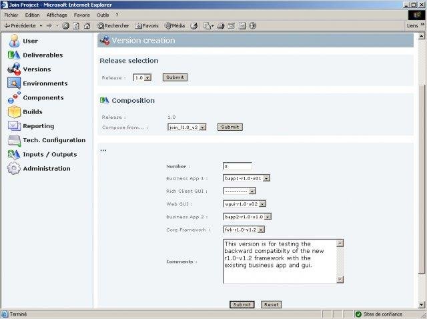Open the Builds box icon
Viewport: 427px width, 319px height.
click(14, 111)
